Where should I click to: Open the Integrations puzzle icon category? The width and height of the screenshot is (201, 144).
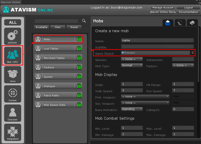coord(12,132)
